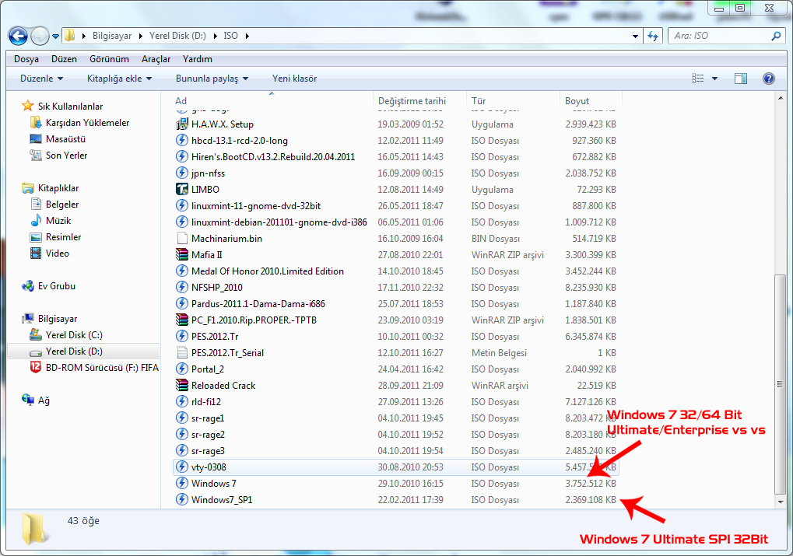Select the H.A.W.X. Setup file icon
Image resolution: width=793 pixels, height=556 pixels.
[182, 124]
